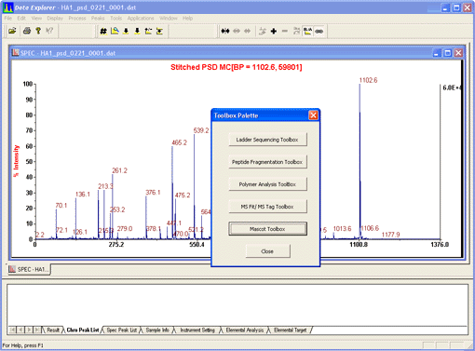The image size is (475, 351).
Task: Click the last-tab scroll arrow in output pane
Action: point(36,330)
